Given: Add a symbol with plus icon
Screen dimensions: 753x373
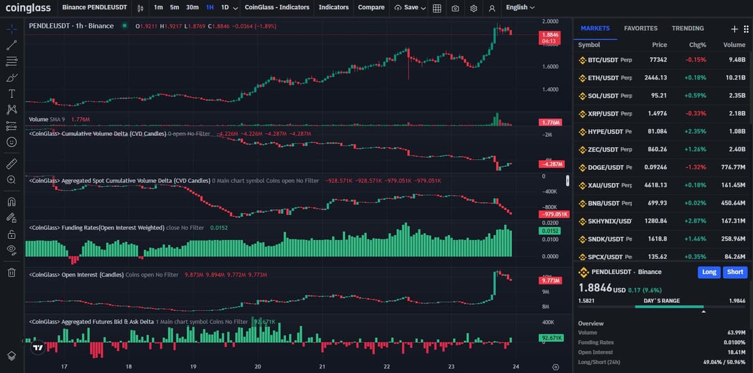Looking at the screenshot, I should (x=735, y=29).
